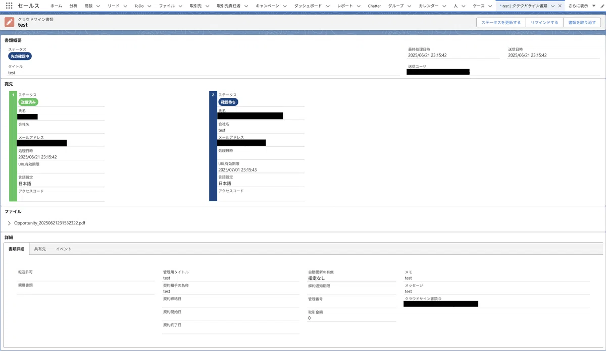Image resolution: width=606 pixels, height=351 pixels.
Task: Switch to the 共有先 tab
Action: [x=40, y=249]
